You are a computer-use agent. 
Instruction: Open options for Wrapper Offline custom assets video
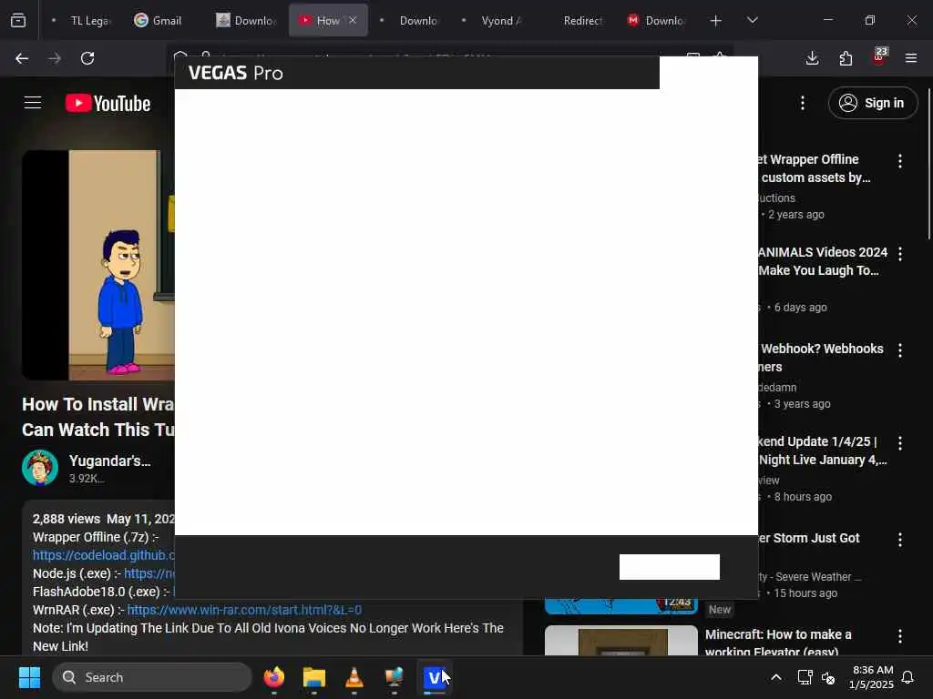[x=899, y=160]
